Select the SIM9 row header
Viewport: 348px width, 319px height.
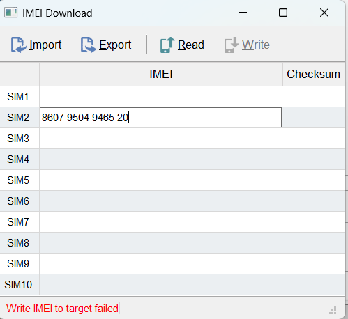[20, 264]
